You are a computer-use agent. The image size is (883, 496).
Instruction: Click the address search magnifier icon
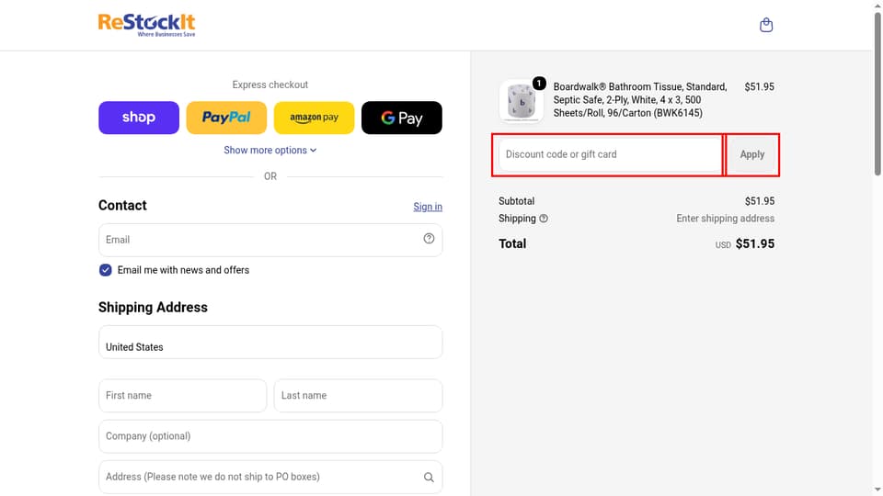pos(429,477)
